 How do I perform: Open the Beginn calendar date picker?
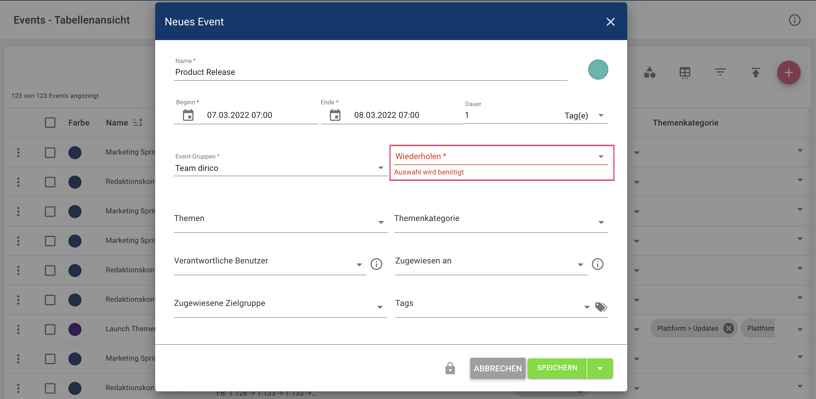188,115
